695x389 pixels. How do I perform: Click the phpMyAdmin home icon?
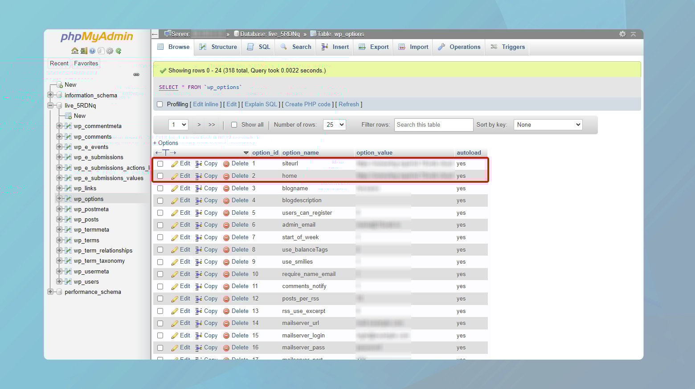coord(75,51)
